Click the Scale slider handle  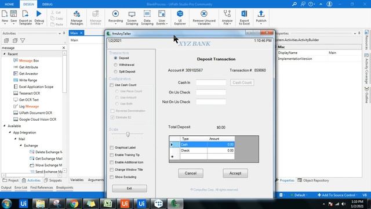[x=128, y=134]
